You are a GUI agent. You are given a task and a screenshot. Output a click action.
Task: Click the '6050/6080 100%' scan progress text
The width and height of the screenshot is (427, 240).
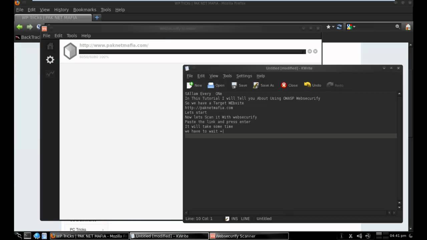coord(94,57)
